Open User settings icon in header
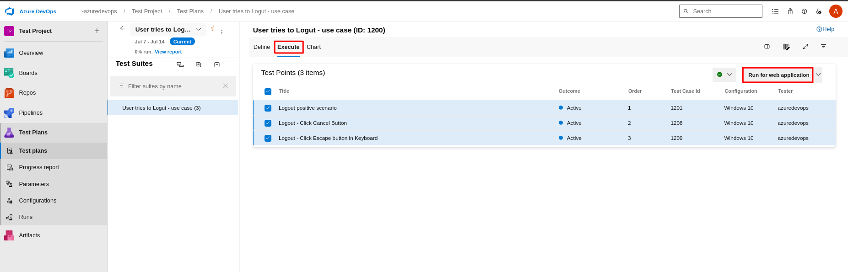 pos(819,11)
